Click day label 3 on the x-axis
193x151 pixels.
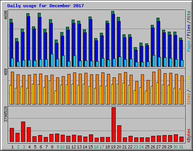[24, 147]
